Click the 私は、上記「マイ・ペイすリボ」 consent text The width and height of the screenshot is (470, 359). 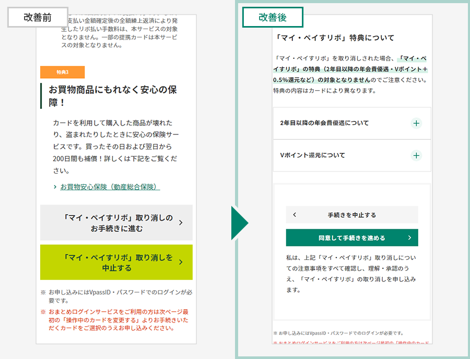click(351, 274)
